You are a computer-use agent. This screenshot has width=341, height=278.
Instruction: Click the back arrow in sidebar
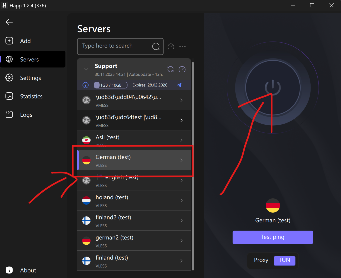click(9, 22)
